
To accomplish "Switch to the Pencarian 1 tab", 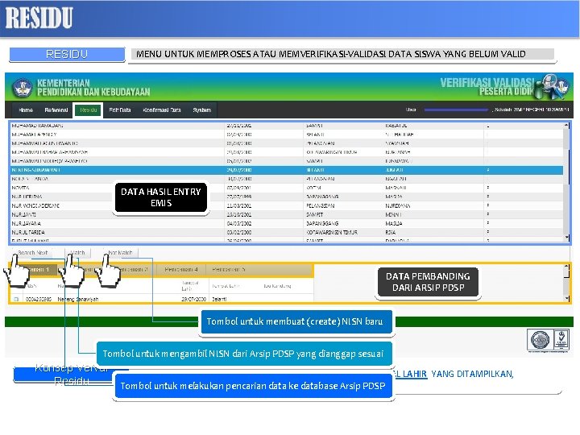I will [x=37, y=270].
